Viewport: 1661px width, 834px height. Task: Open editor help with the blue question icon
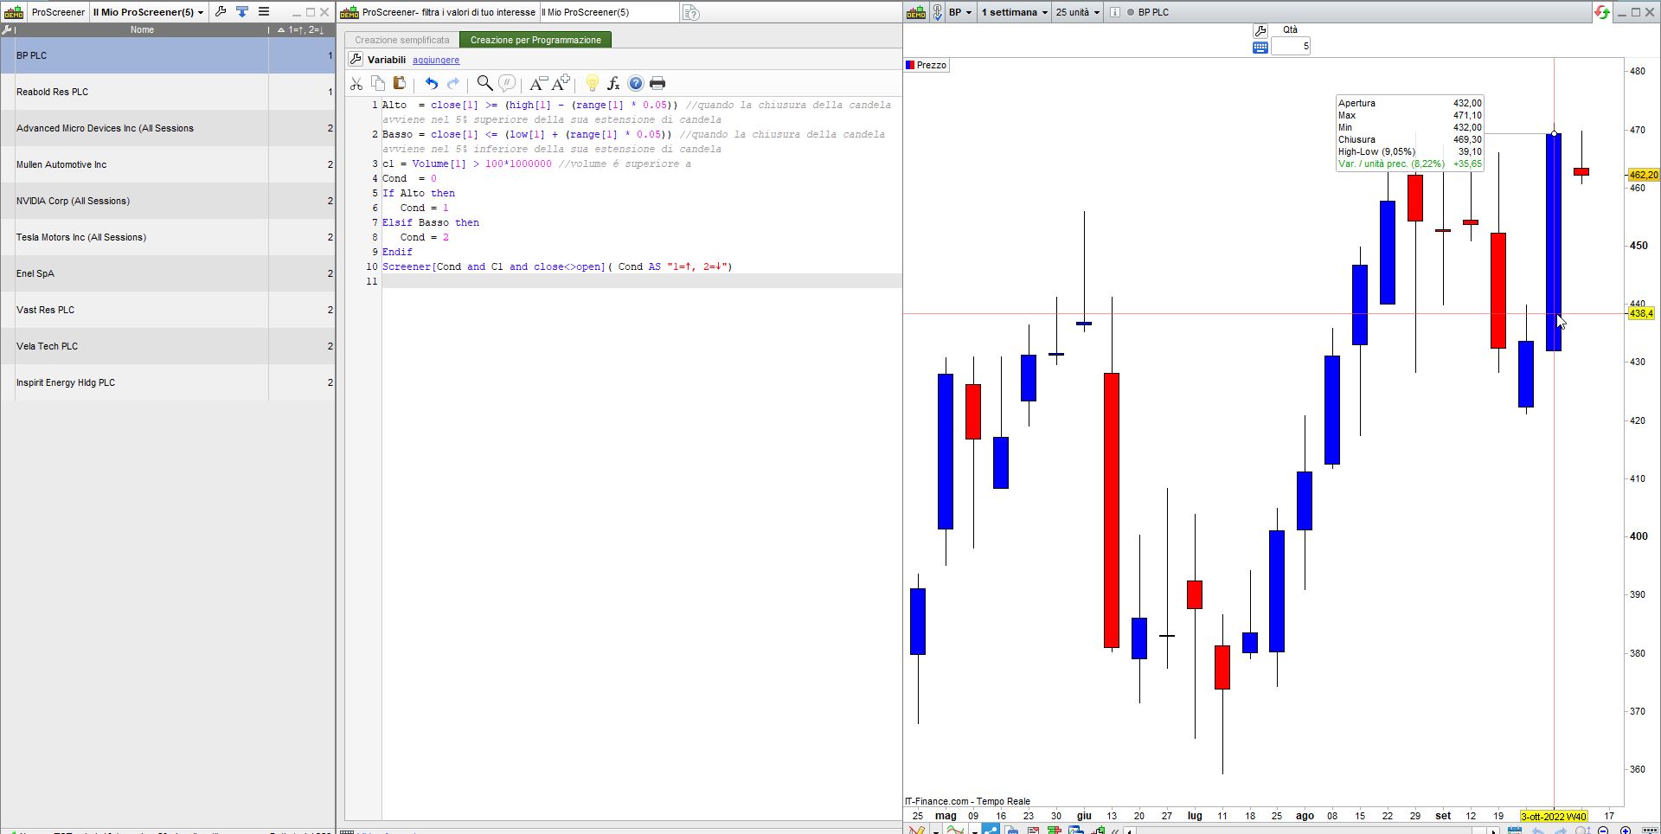636,84
